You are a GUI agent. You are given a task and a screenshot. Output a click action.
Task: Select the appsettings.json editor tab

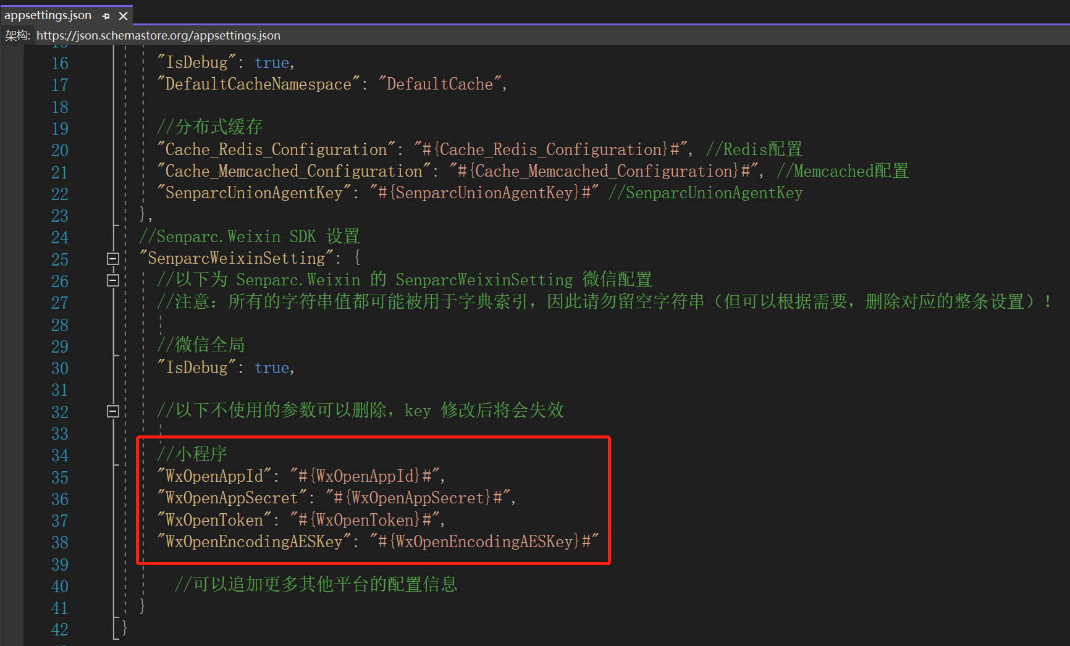coord(48,15)
